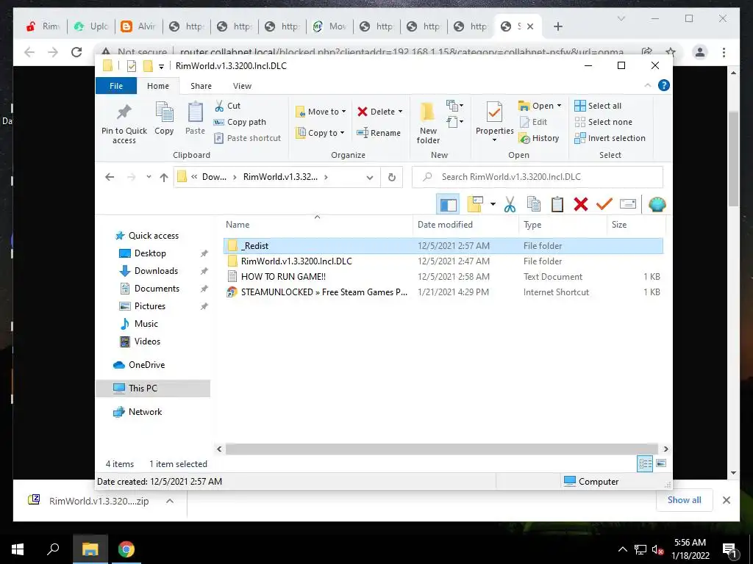Click Paste shortcut in the ribbon
The height and width of the screenshot is (564, 753).
click(x=247, y=138)
